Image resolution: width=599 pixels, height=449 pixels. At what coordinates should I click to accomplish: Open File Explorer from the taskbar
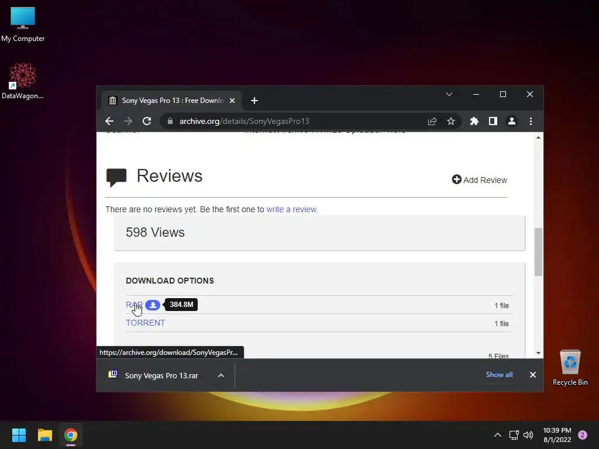click(x=44, y=435)
